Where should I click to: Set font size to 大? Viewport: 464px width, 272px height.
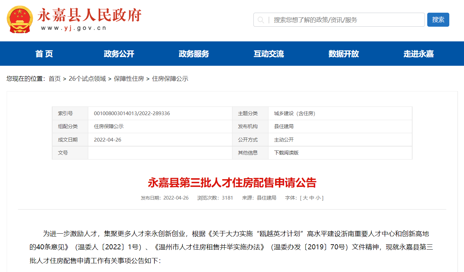(305, 198)
